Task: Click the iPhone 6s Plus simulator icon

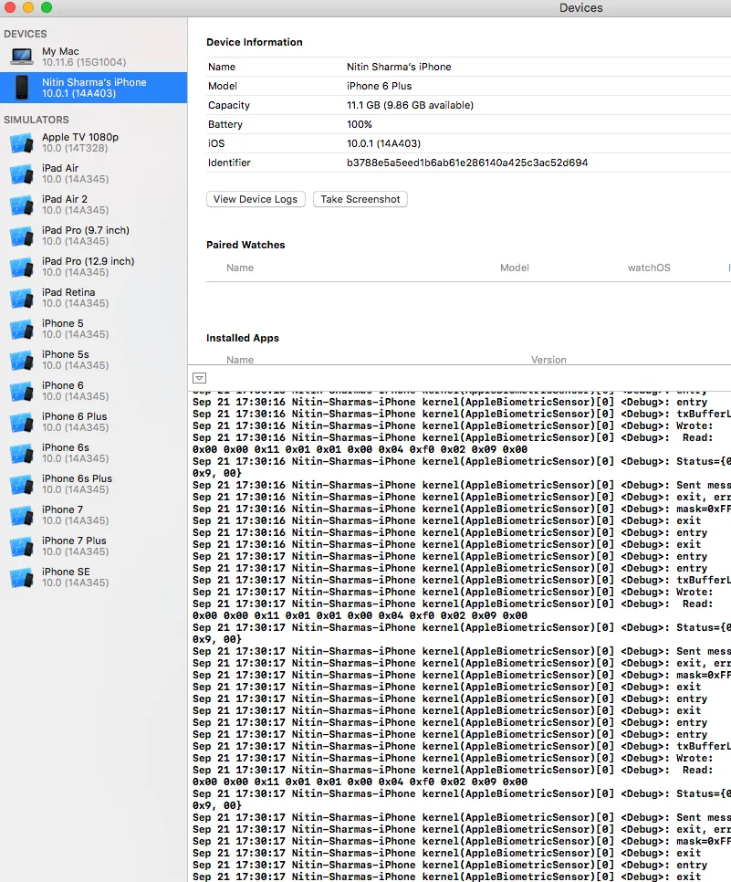Action: pos(22,484)
